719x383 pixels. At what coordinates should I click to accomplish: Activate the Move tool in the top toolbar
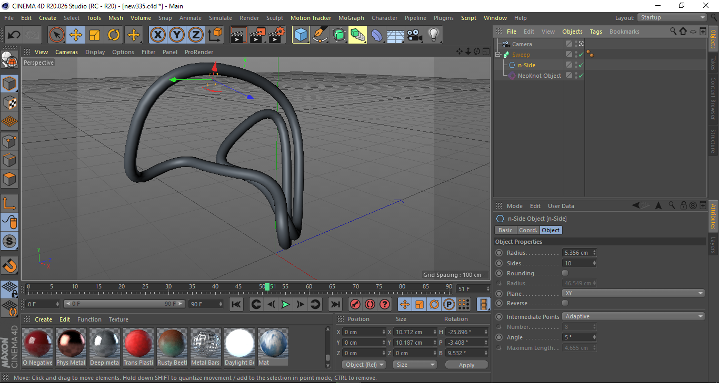coord(76,35)
